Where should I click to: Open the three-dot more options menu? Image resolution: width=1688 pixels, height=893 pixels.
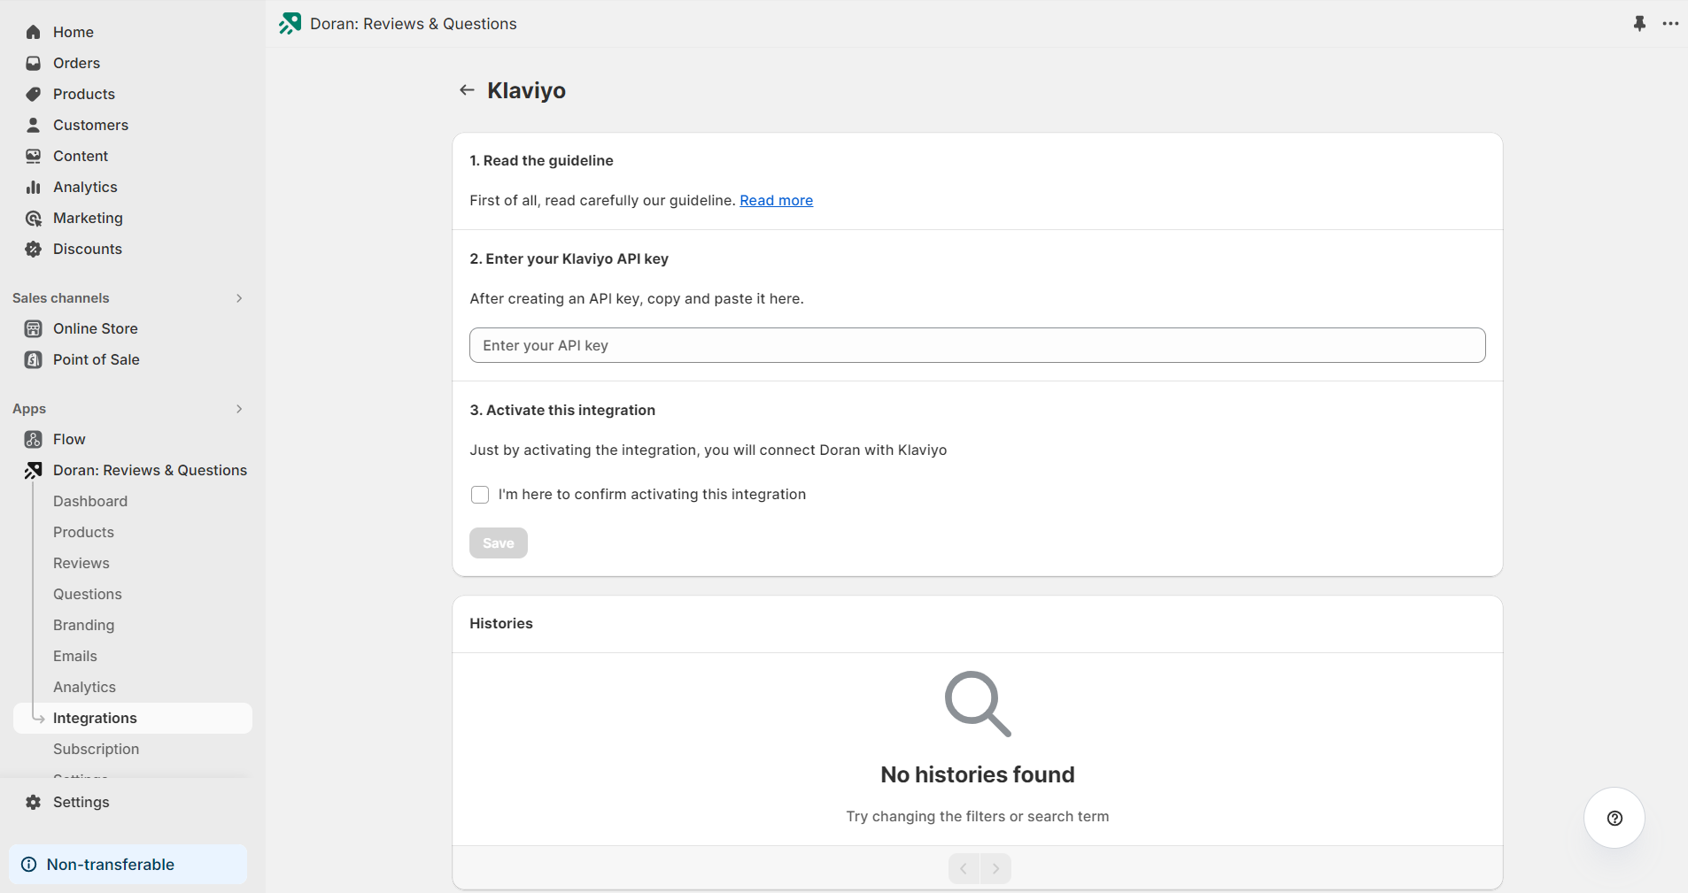[1670, 24]
